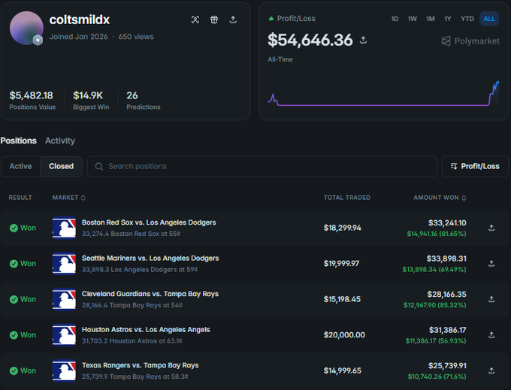Viewport: 511px width, 390px height.
Task: Select the 1Y profit range
Action: (448, 19)
